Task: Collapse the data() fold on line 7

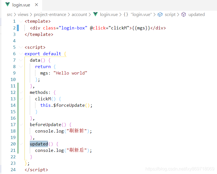Action: tap(21, 60)
